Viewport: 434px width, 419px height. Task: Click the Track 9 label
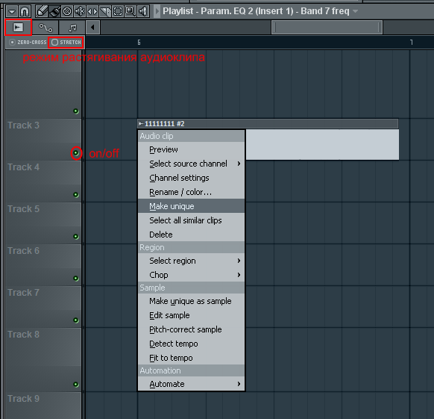point(24,399)
